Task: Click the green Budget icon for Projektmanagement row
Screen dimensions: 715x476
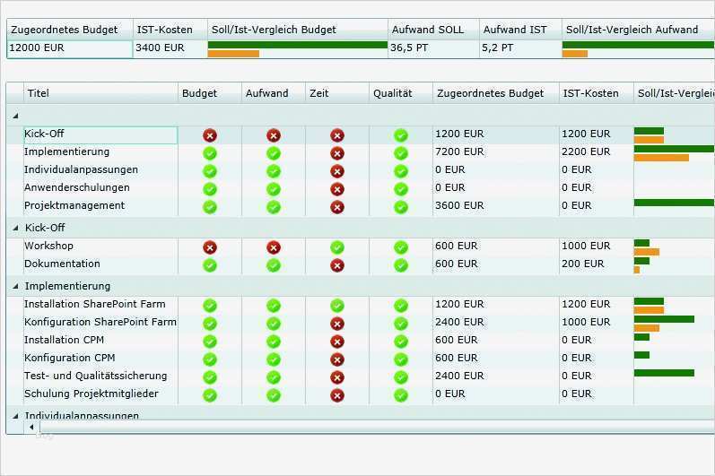Action: click(x=210, y=207)
